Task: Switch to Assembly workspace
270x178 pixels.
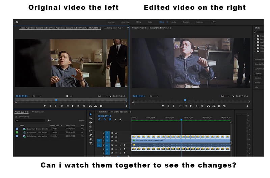Action: [125, 22]
